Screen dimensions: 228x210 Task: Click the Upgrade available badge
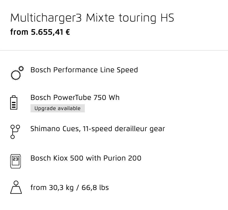58,108
